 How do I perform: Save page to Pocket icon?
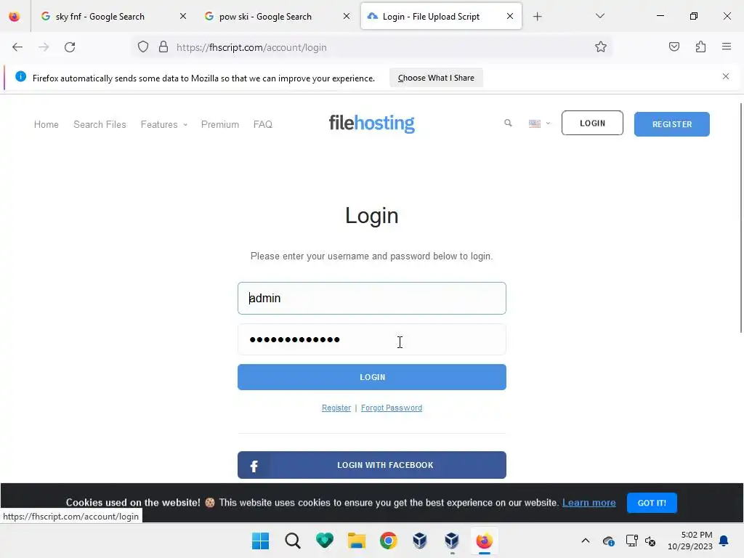point(674,47)
